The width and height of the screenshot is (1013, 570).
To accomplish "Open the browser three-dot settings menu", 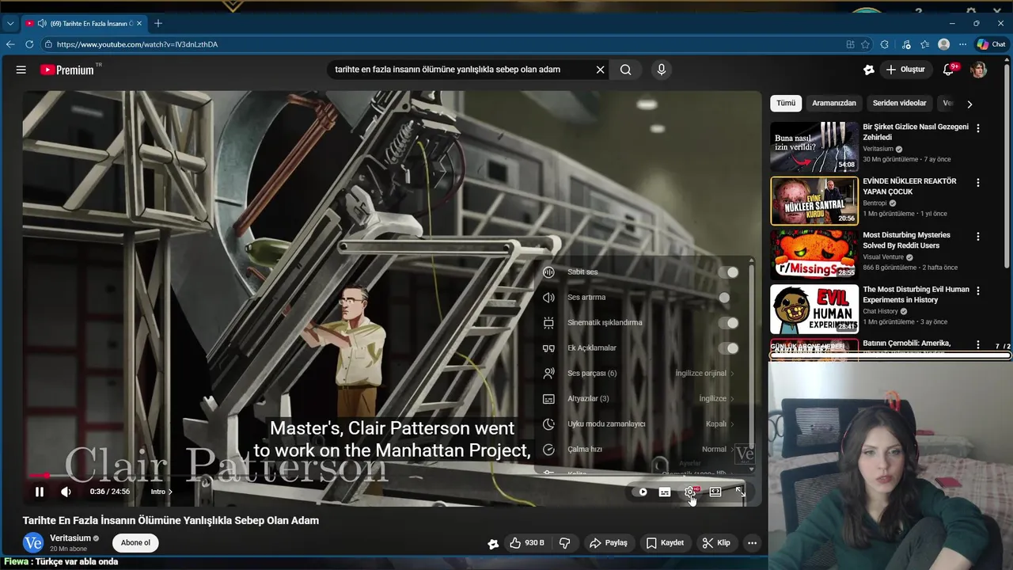I will 962,44.
